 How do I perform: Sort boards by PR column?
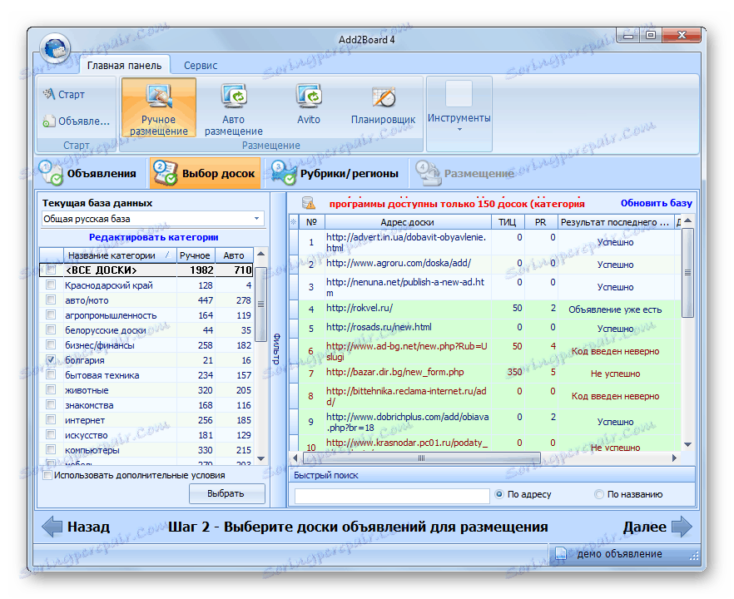point(541,222)
